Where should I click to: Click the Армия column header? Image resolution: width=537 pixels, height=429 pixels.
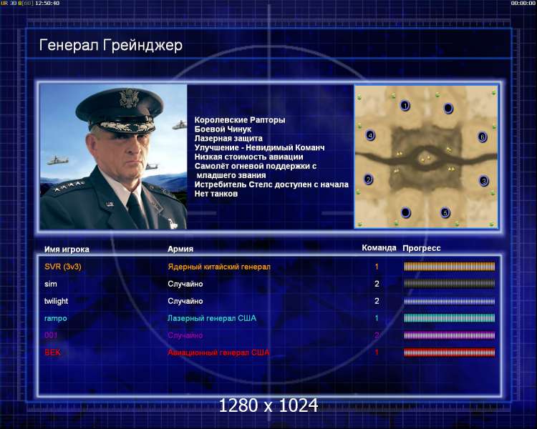point(180,249)
